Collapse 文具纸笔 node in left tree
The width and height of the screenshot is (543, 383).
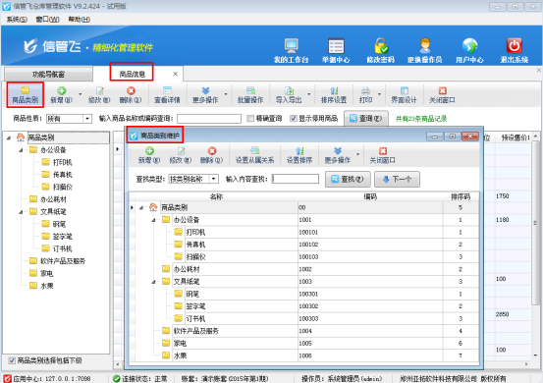22,211
